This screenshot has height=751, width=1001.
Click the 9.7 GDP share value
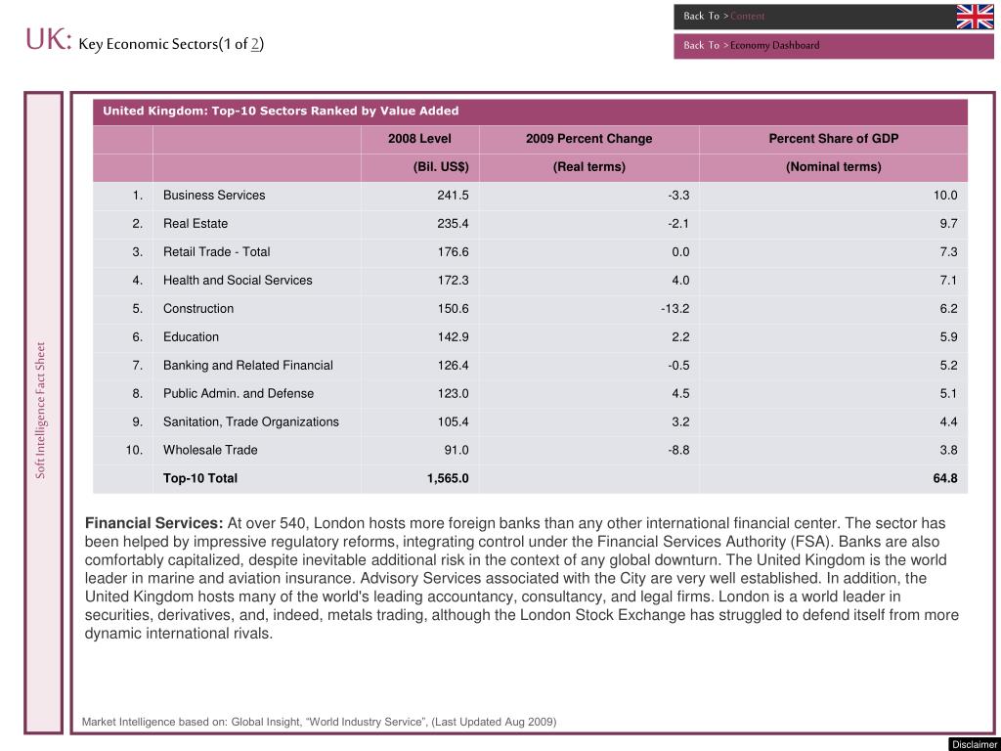(x=948, y=224)
